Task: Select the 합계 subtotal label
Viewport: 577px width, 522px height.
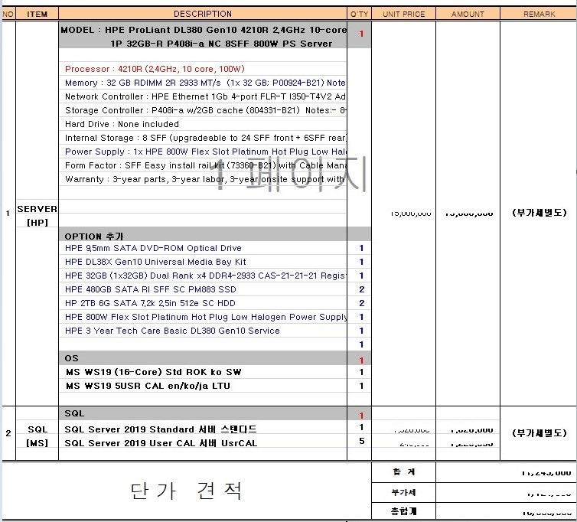Action: [x=404, y=471]
